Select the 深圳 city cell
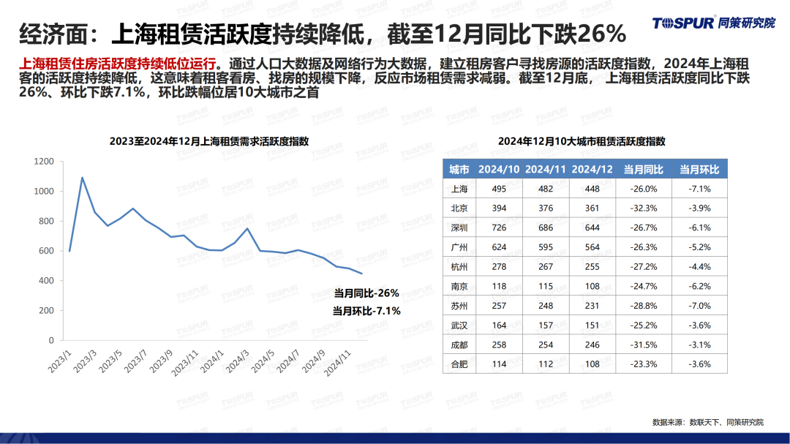The width and height of the screenshot is (790, 444). 459,227
